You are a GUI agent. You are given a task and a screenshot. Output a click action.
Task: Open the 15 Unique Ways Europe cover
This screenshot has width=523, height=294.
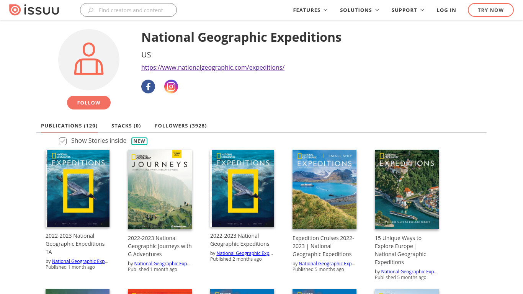coord(407,189)
